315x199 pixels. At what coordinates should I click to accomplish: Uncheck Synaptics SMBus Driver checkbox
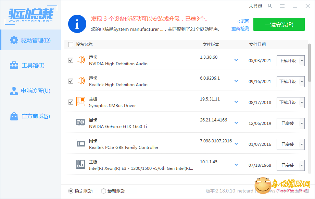tap(71, 102)
